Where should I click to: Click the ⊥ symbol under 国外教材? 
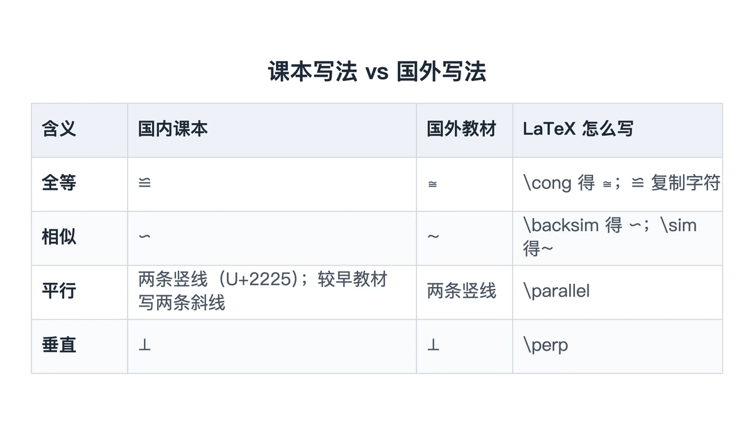coord(433,345)
